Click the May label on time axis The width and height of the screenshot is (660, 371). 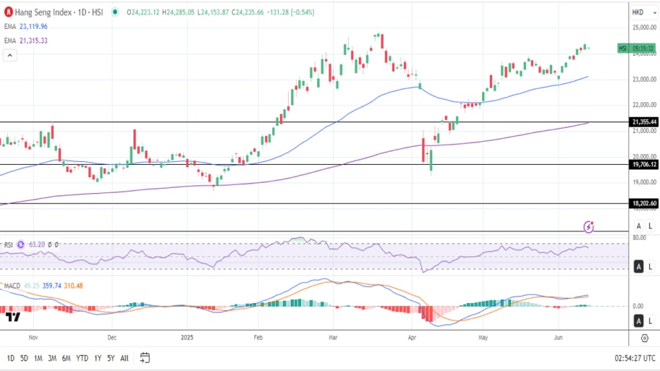coord(483,337)
